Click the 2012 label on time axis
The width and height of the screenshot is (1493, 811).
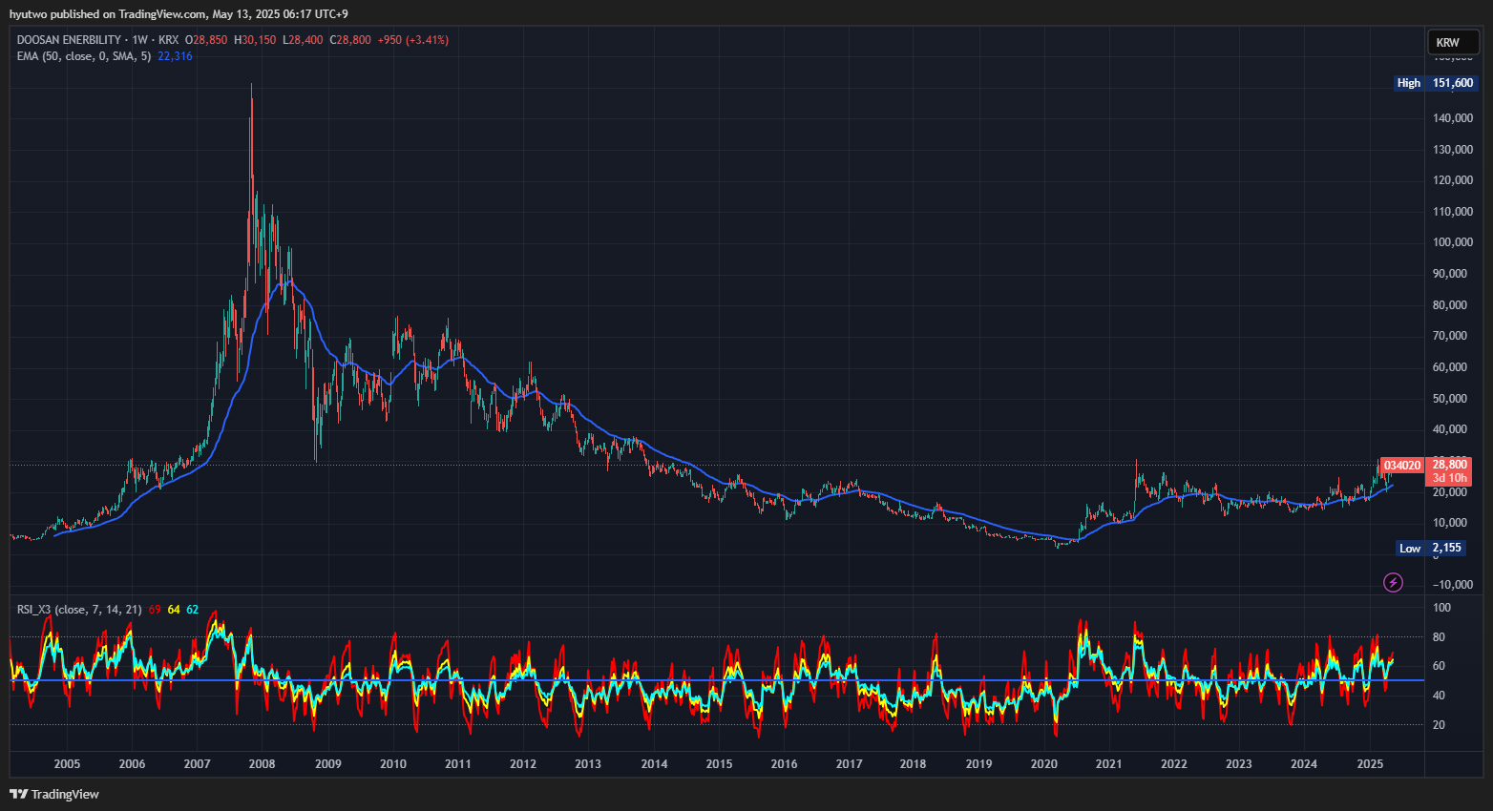point(522,763)
